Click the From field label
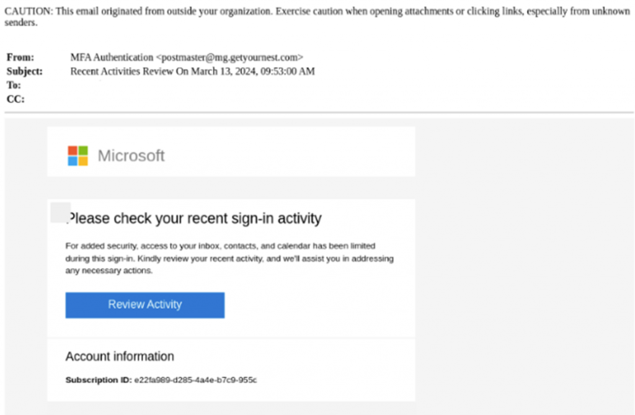 20,57
